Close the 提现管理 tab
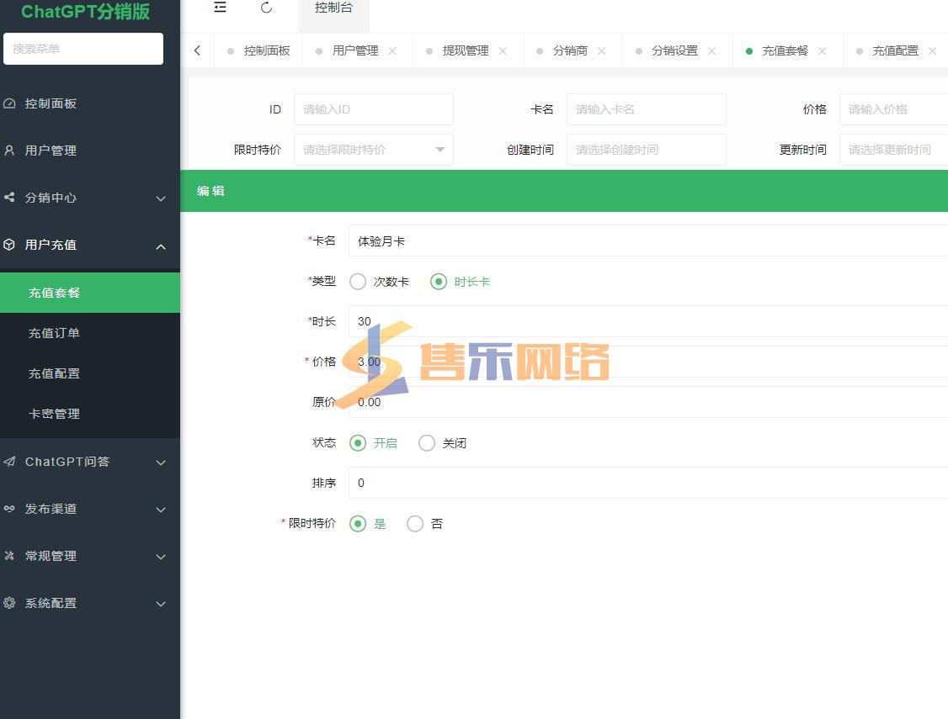Screen dimensions: 948x719 503,50
